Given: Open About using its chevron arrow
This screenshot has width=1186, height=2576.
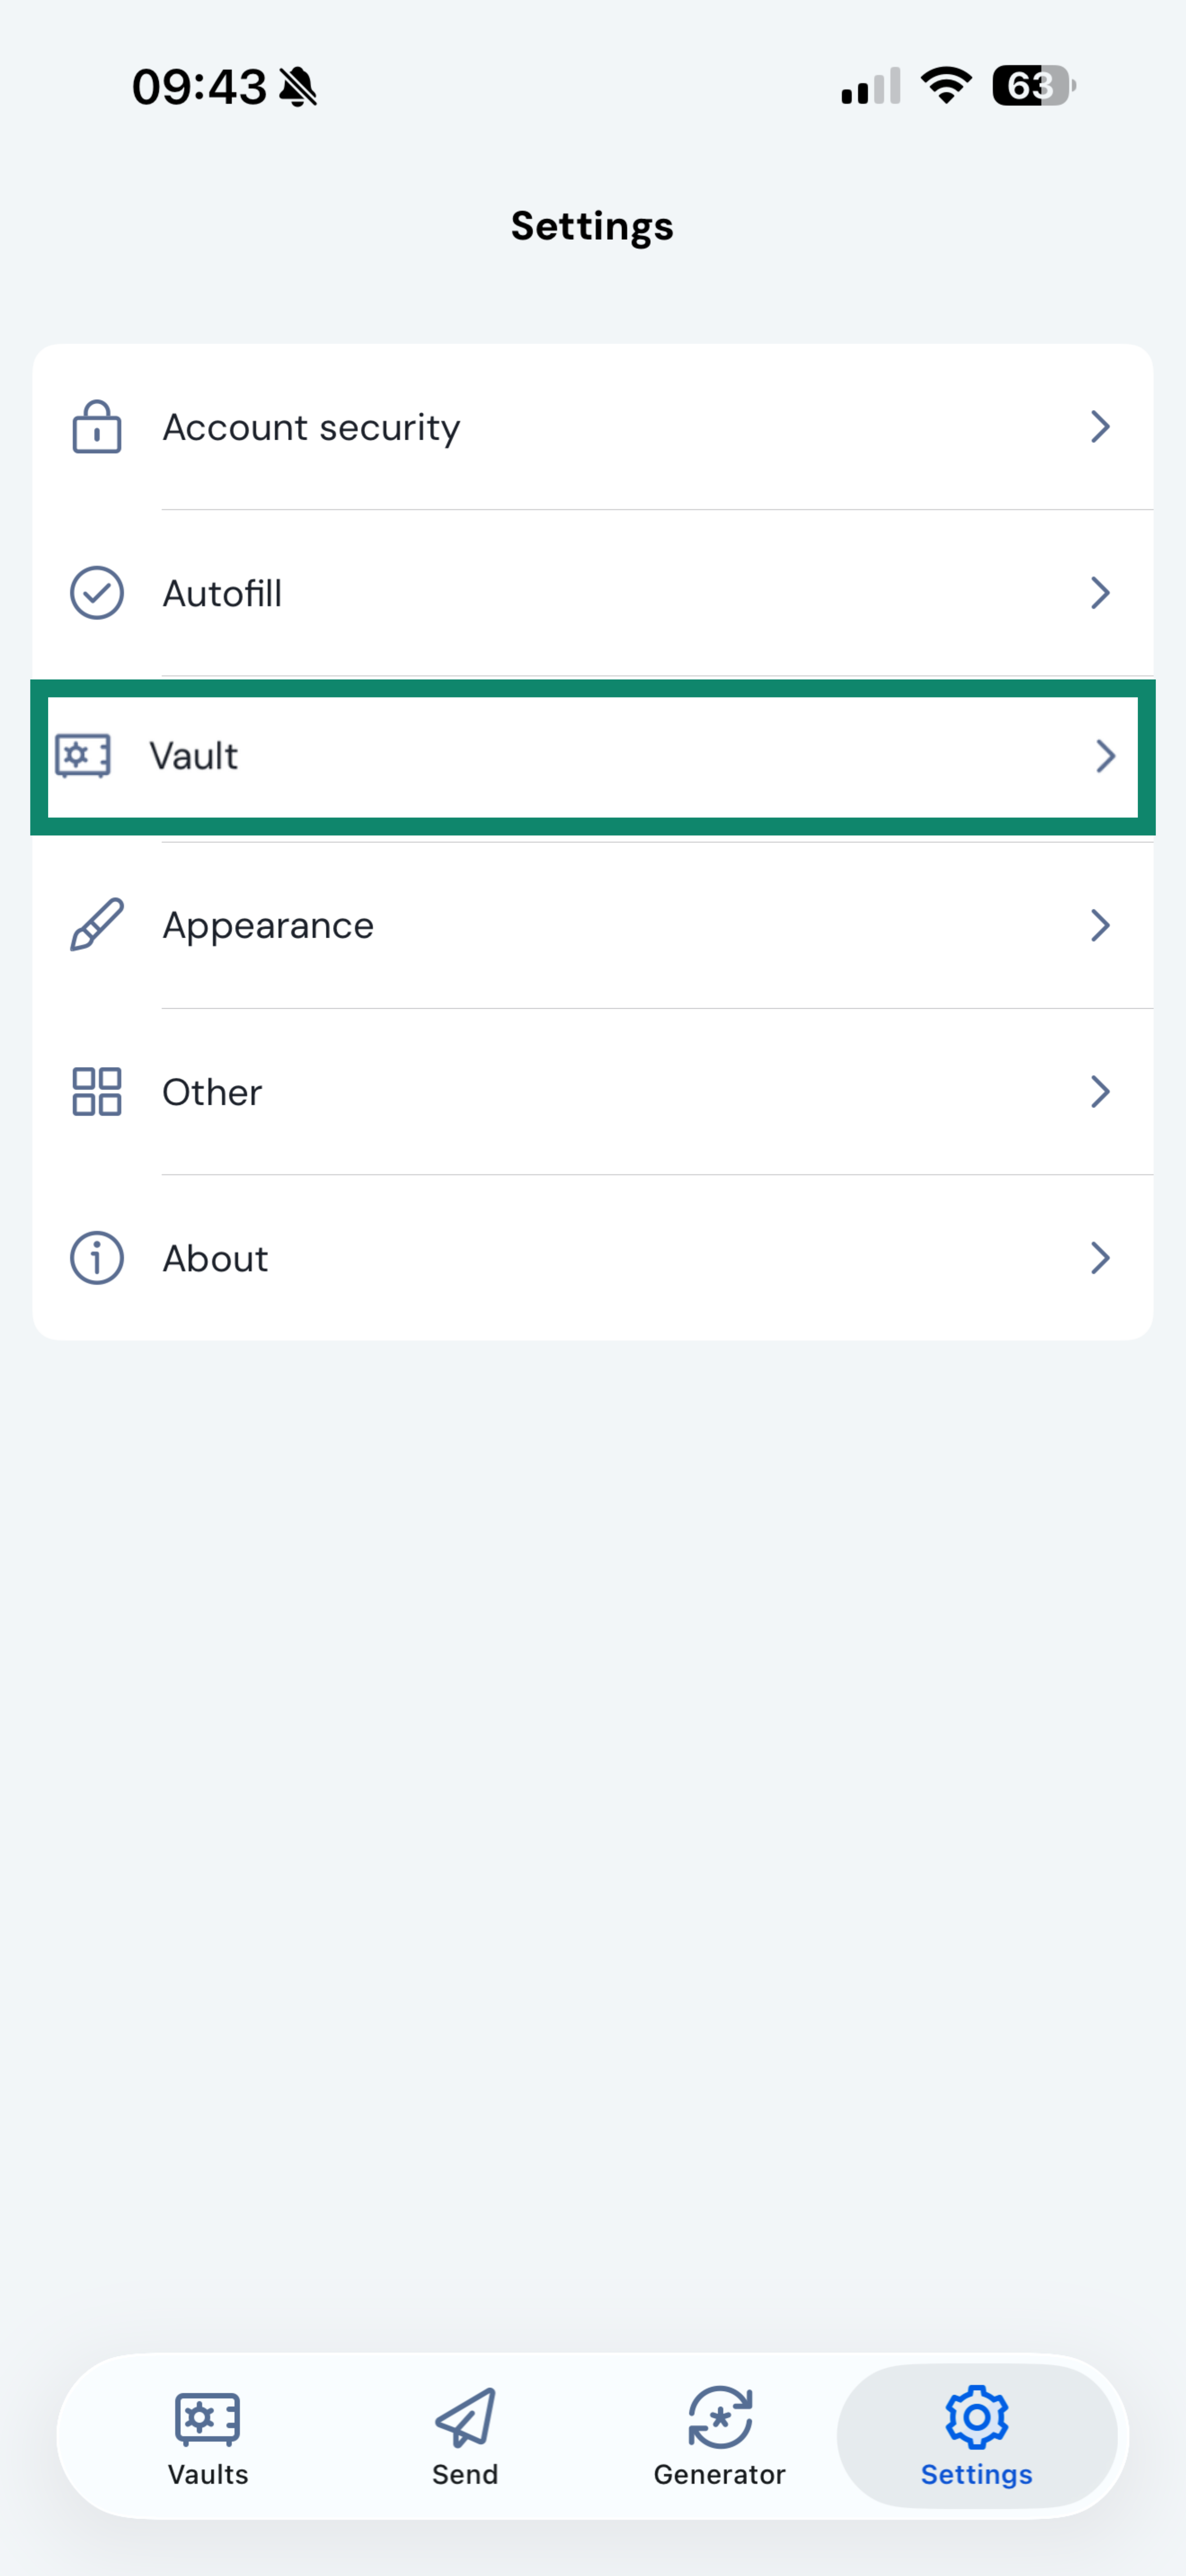Looking at the screenshot, I should tap(1100, 1258).
